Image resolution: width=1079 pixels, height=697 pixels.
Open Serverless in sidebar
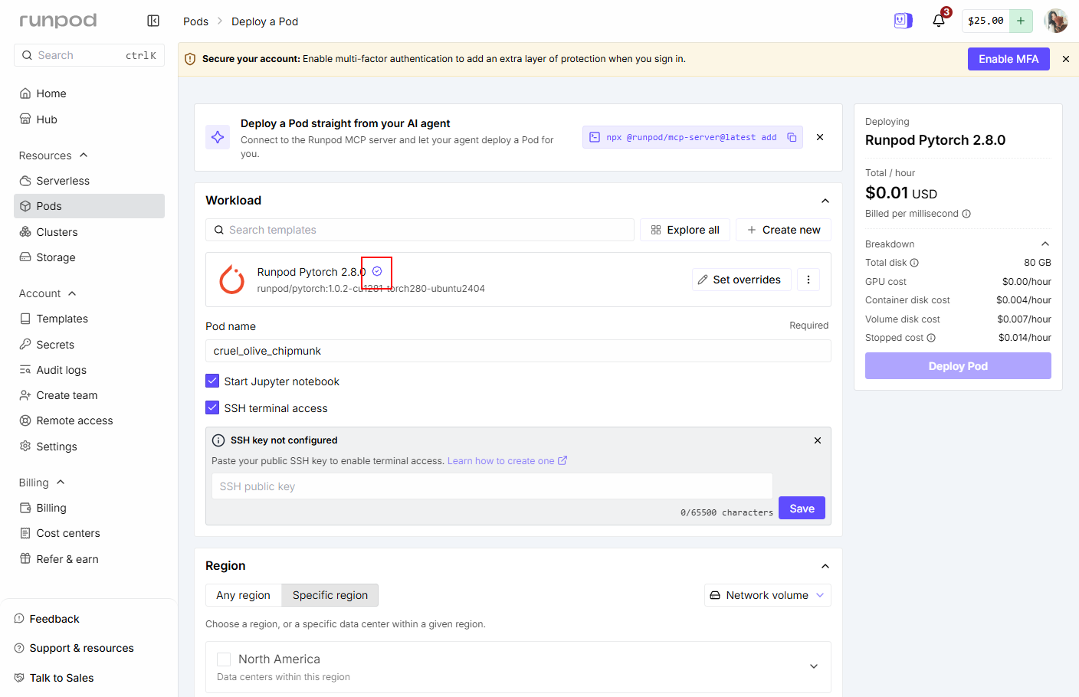[89, 181]
